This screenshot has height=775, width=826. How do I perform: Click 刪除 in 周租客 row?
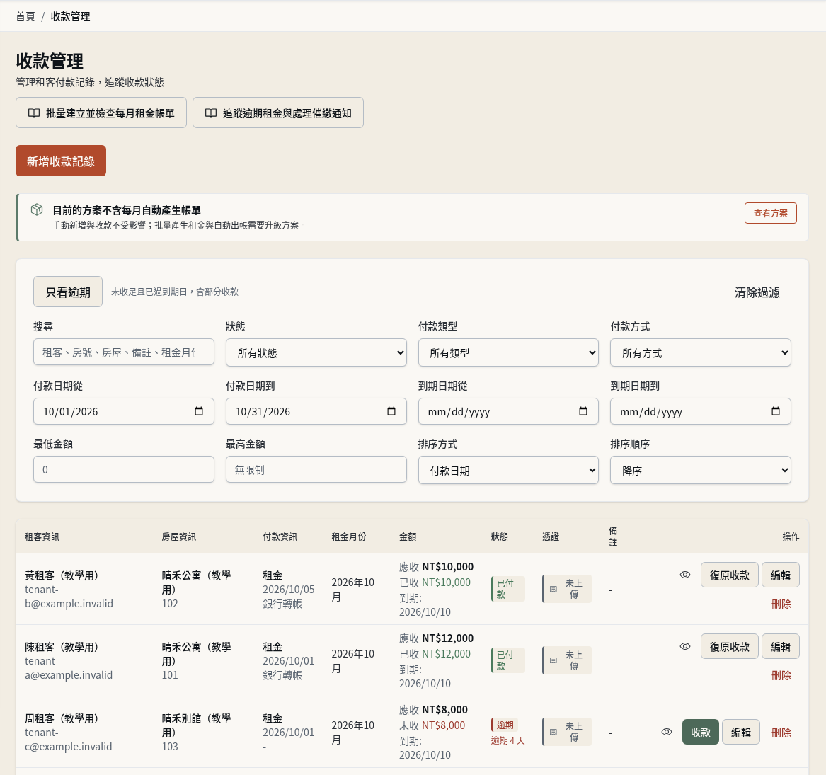click(x=781, y=733)
